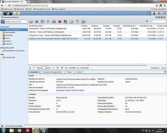
Task: Switch to Download Station in DSM taskbar
Action: click(17, 13)
